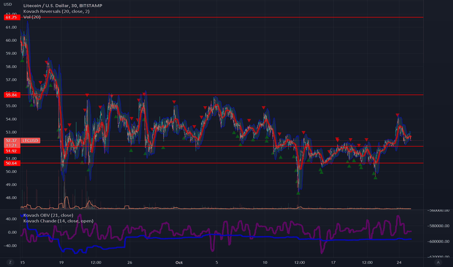This screenshot has width=453, height=267.
Task: Click the Litecoin / U.S. Dollar chart title
Action: coord(63,5)
